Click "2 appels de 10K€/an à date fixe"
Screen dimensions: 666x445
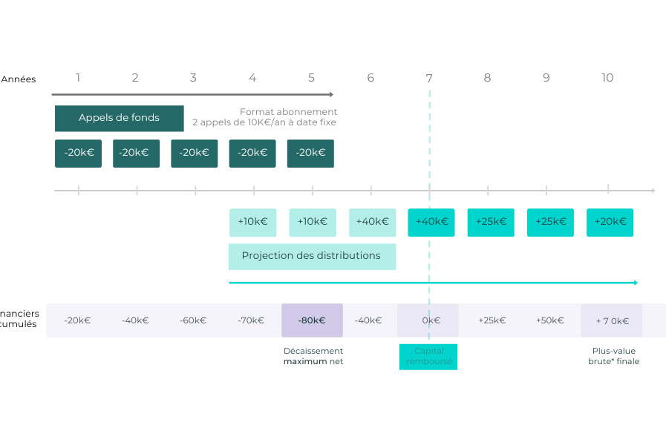coord(264,122)
